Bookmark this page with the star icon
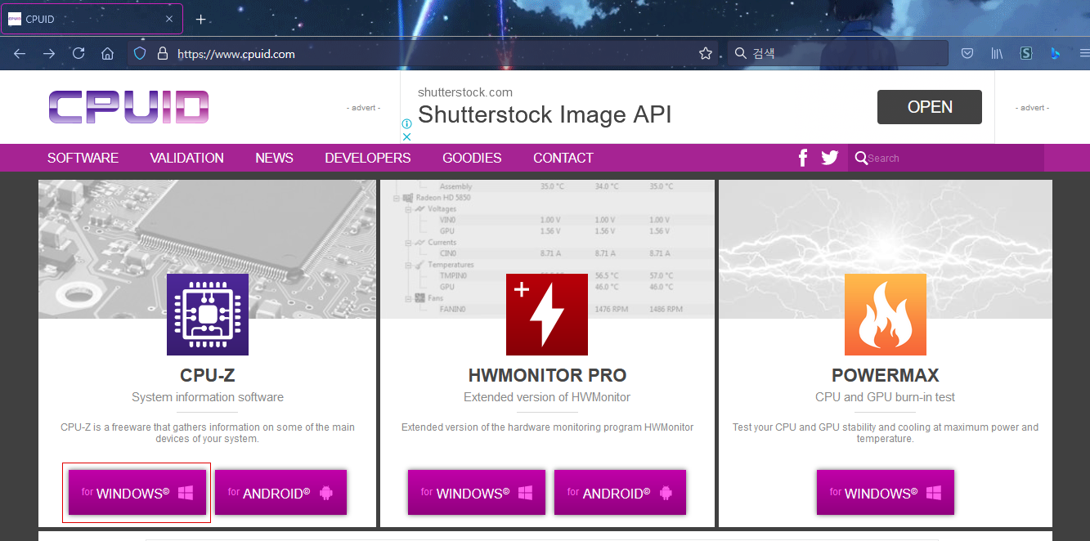Screen dimensions: 1090x541 click(706, 54)
